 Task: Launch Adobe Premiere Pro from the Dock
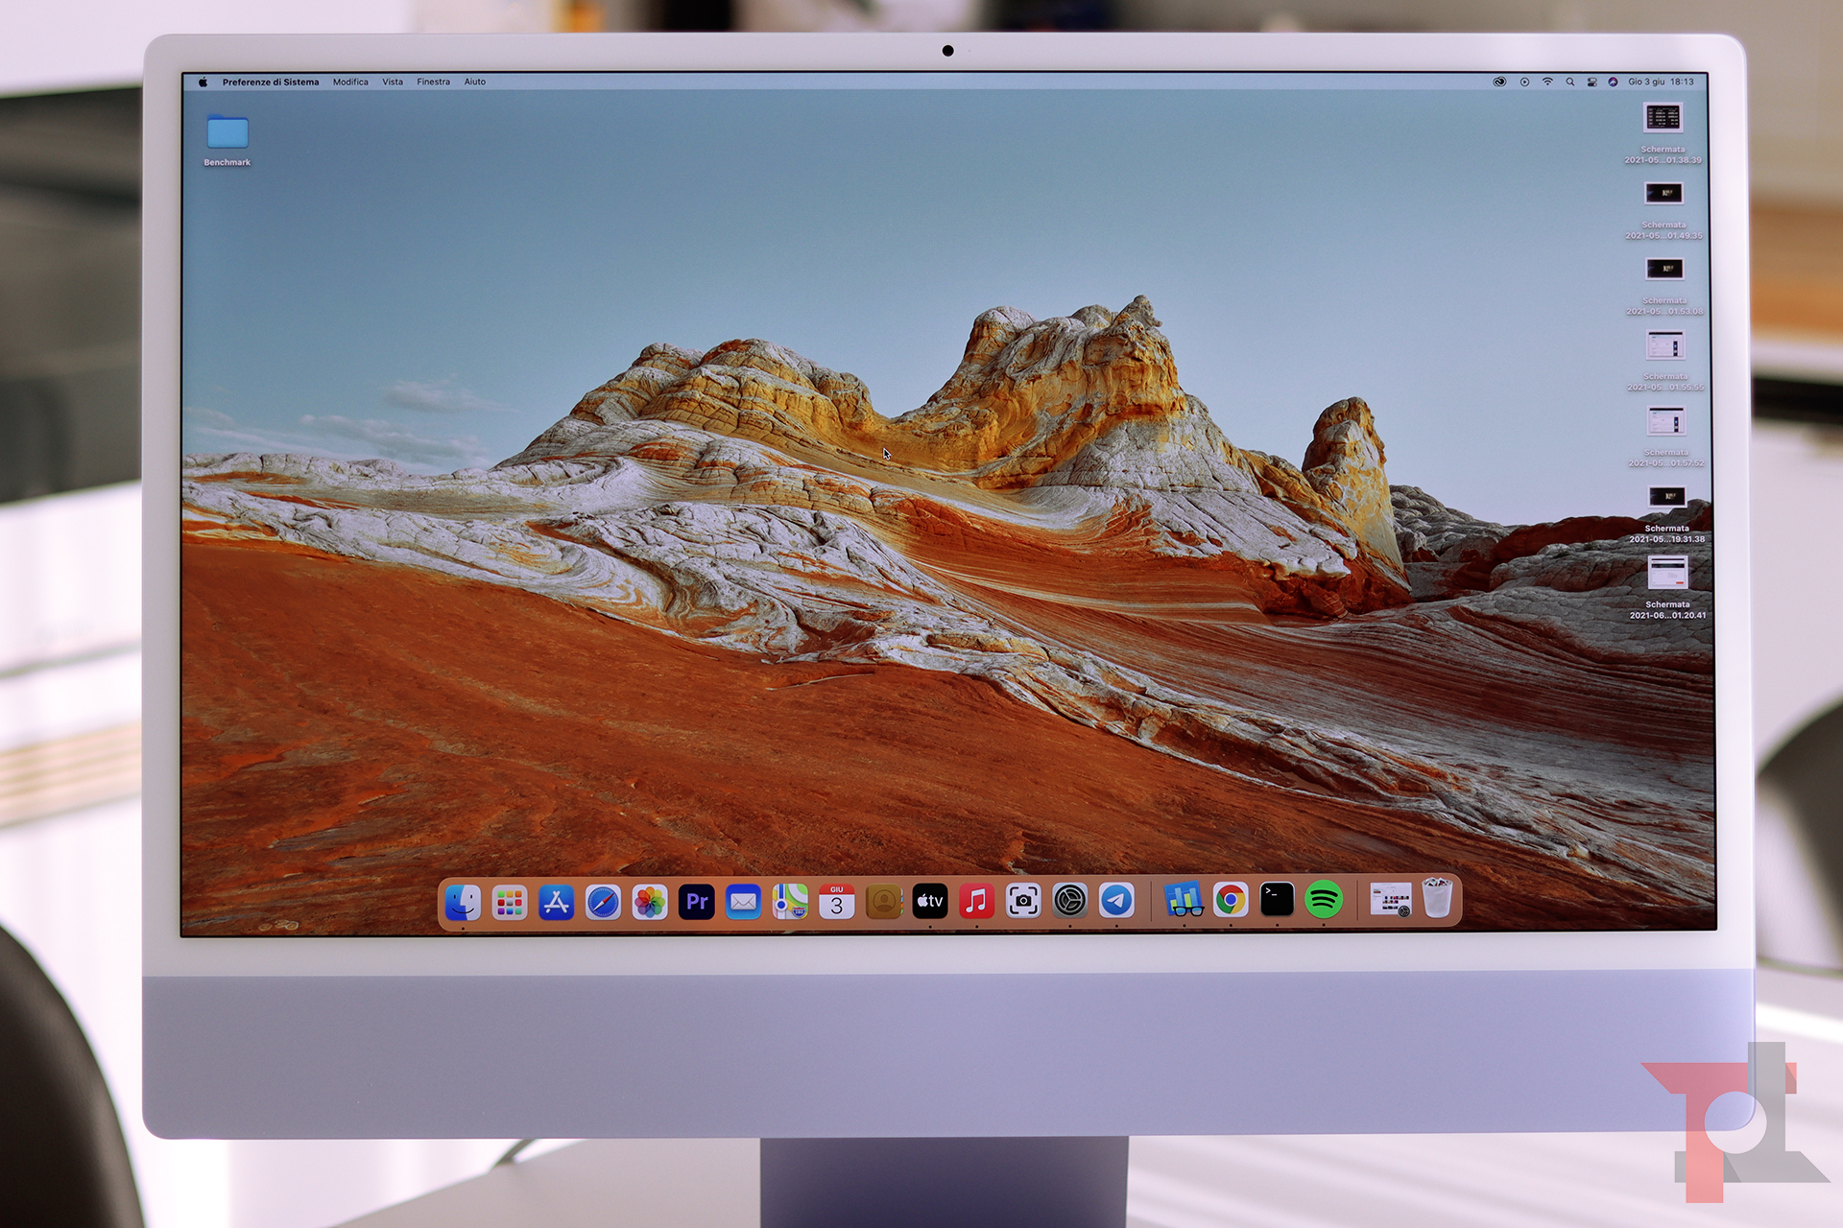697,902
